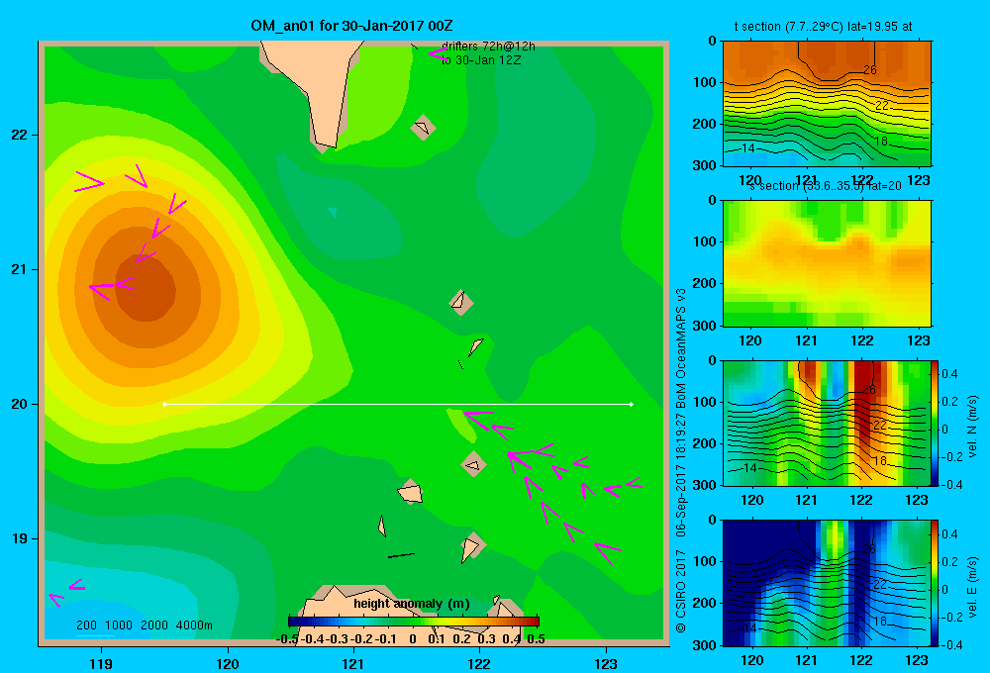Click the longitude 121 axis label on main map
The image size is (990, 673).
pyautogui.click(x=353, y=663)
